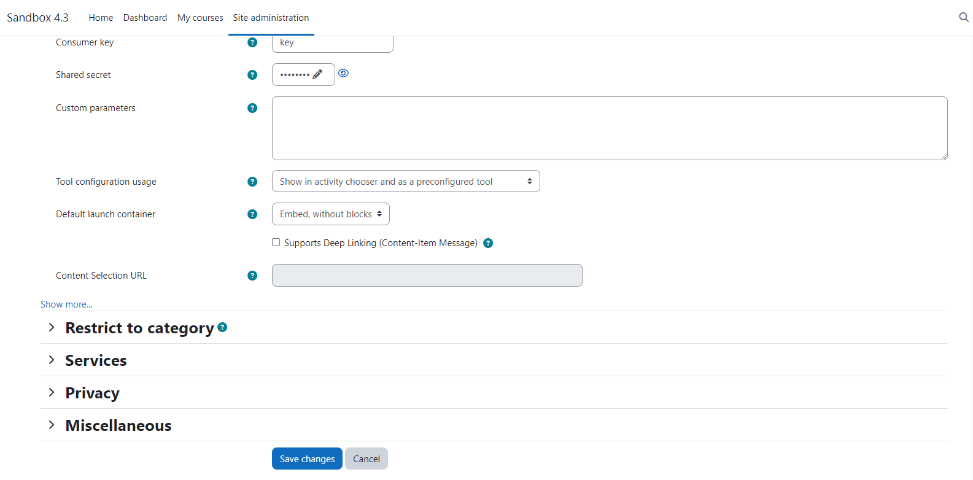Expand the Privacy section
This screenshot has width=973, height=480.
(92, 393)
